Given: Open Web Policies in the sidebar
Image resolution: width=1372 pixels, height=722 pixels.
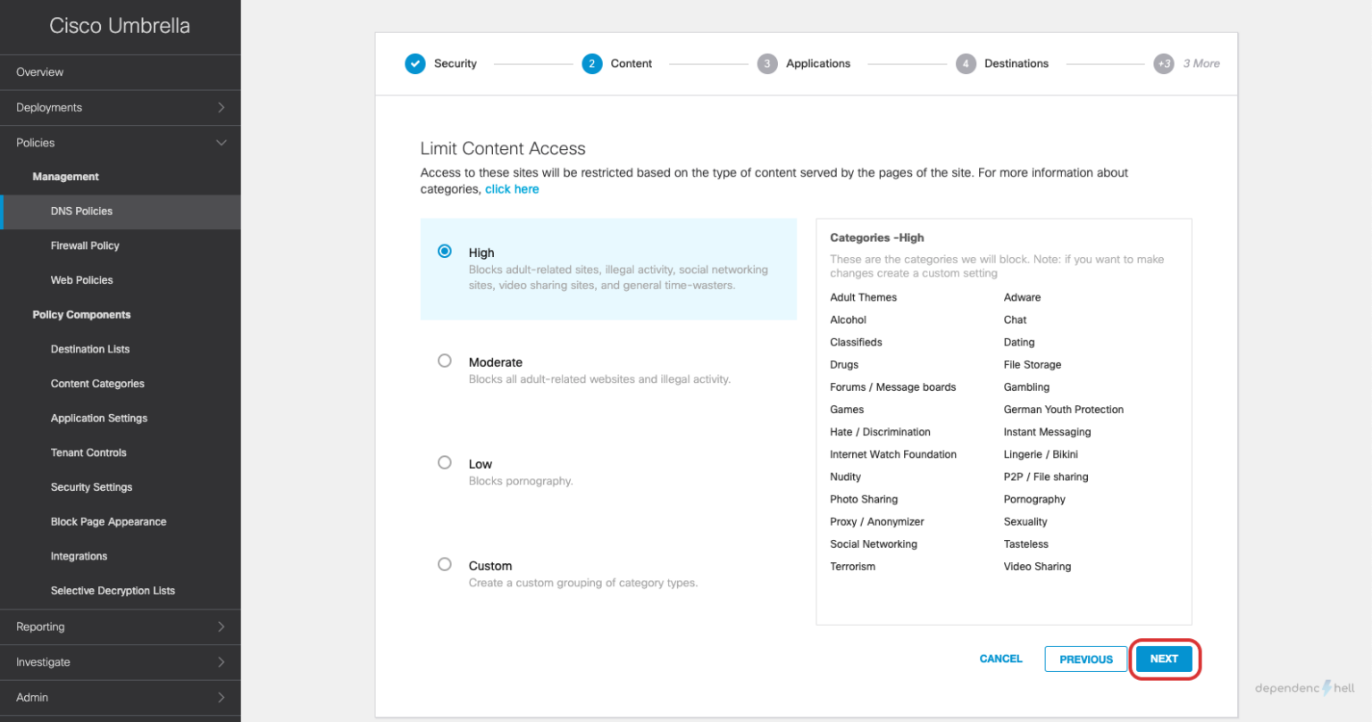Looking at the screenshot, I should [82, 280].
